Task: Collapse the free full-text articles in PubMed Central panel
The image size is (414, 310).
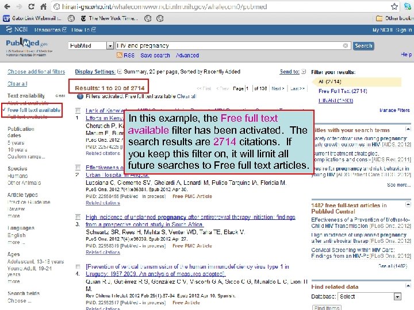Action: pos(408,204)
